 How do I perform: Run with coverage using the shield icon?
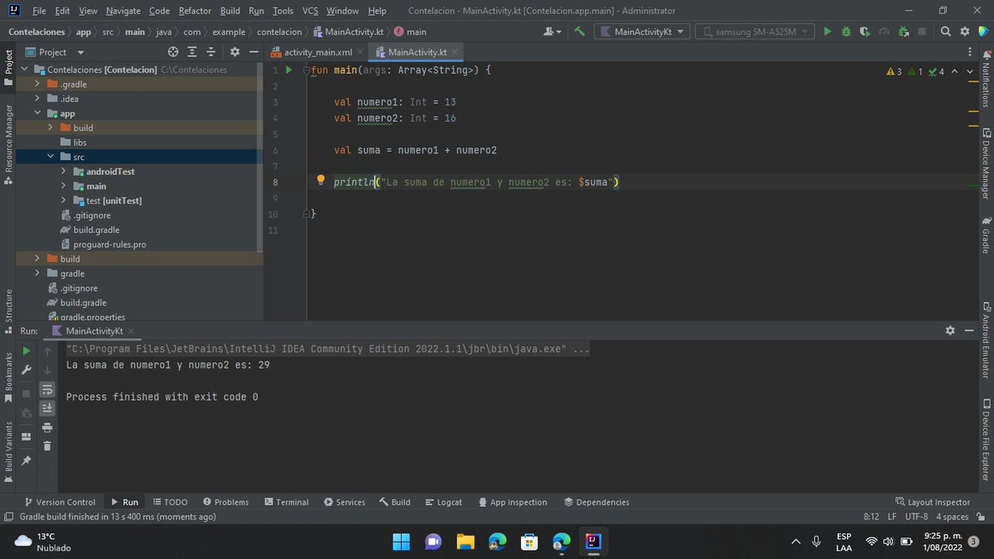[865, 31]
